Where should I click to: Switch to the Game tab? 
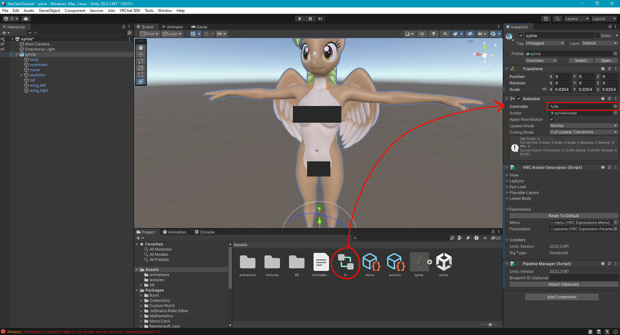click(x=199, y=27)
